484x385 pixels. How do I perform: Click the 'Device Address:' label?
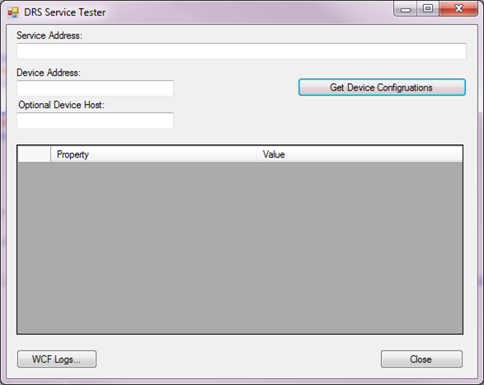click(49, 73)
